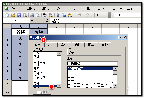This screenshot has height=98, width=144.
Task: Click the fx insert function icon
Action: coord(47,21)
